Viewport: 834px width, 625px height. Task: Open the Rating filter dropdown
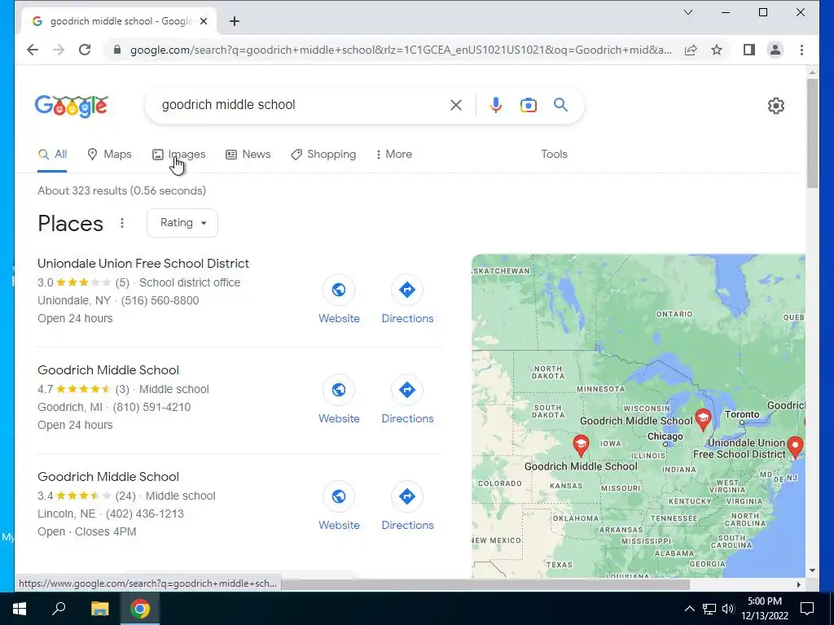tap(182, 223)
